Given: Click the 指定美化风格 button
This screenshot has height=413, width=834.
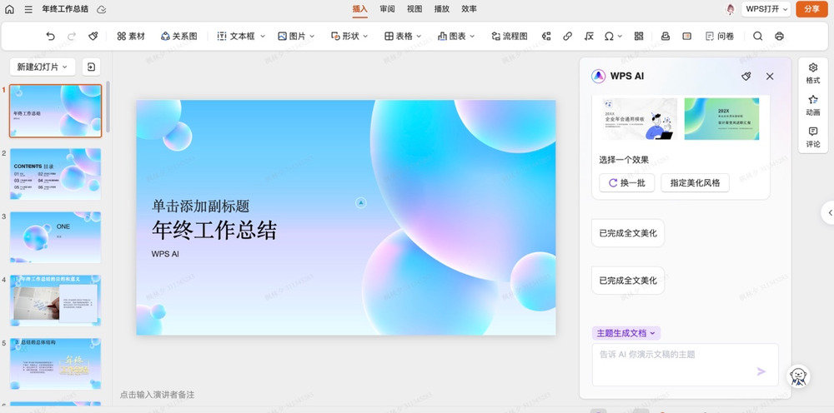Looking at the screenshot, I should click(695, 183).
